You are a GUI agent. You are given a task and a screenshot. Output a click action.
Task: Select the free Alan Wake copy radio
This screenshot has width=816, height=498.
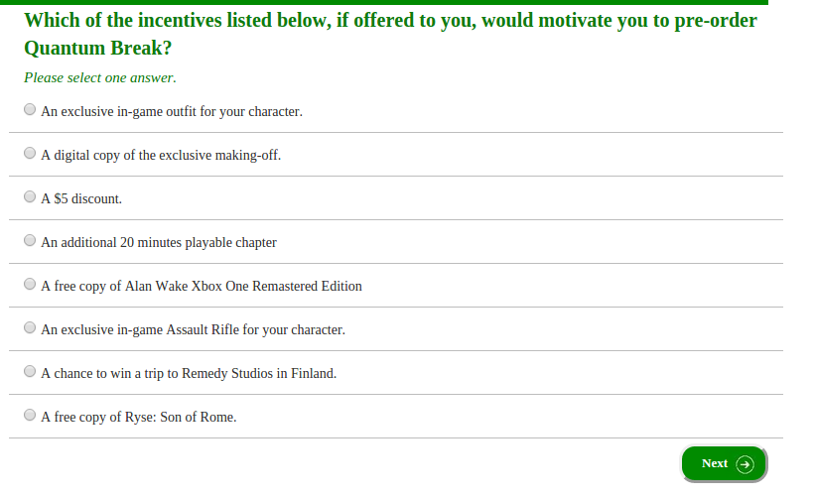pos(30,284)
